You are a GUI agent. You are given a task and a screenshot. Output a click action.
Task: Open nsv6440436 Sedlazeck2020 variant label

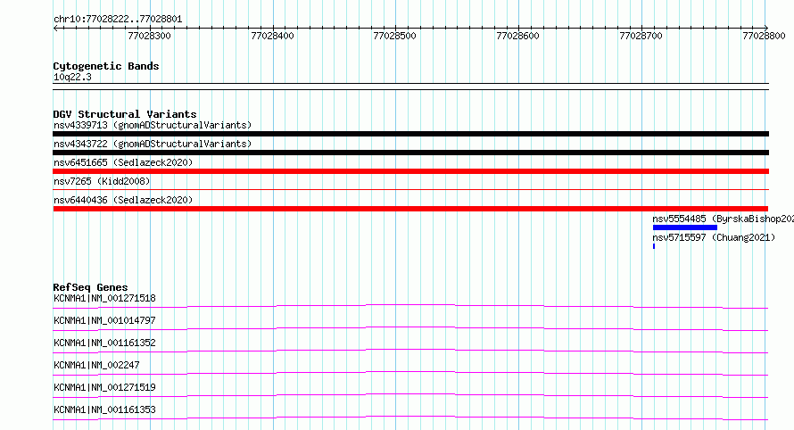tap(123, 200)
